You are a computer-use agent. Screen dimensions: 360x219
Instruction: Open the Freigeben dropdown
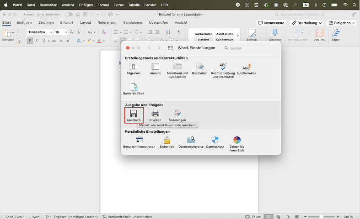342,23
